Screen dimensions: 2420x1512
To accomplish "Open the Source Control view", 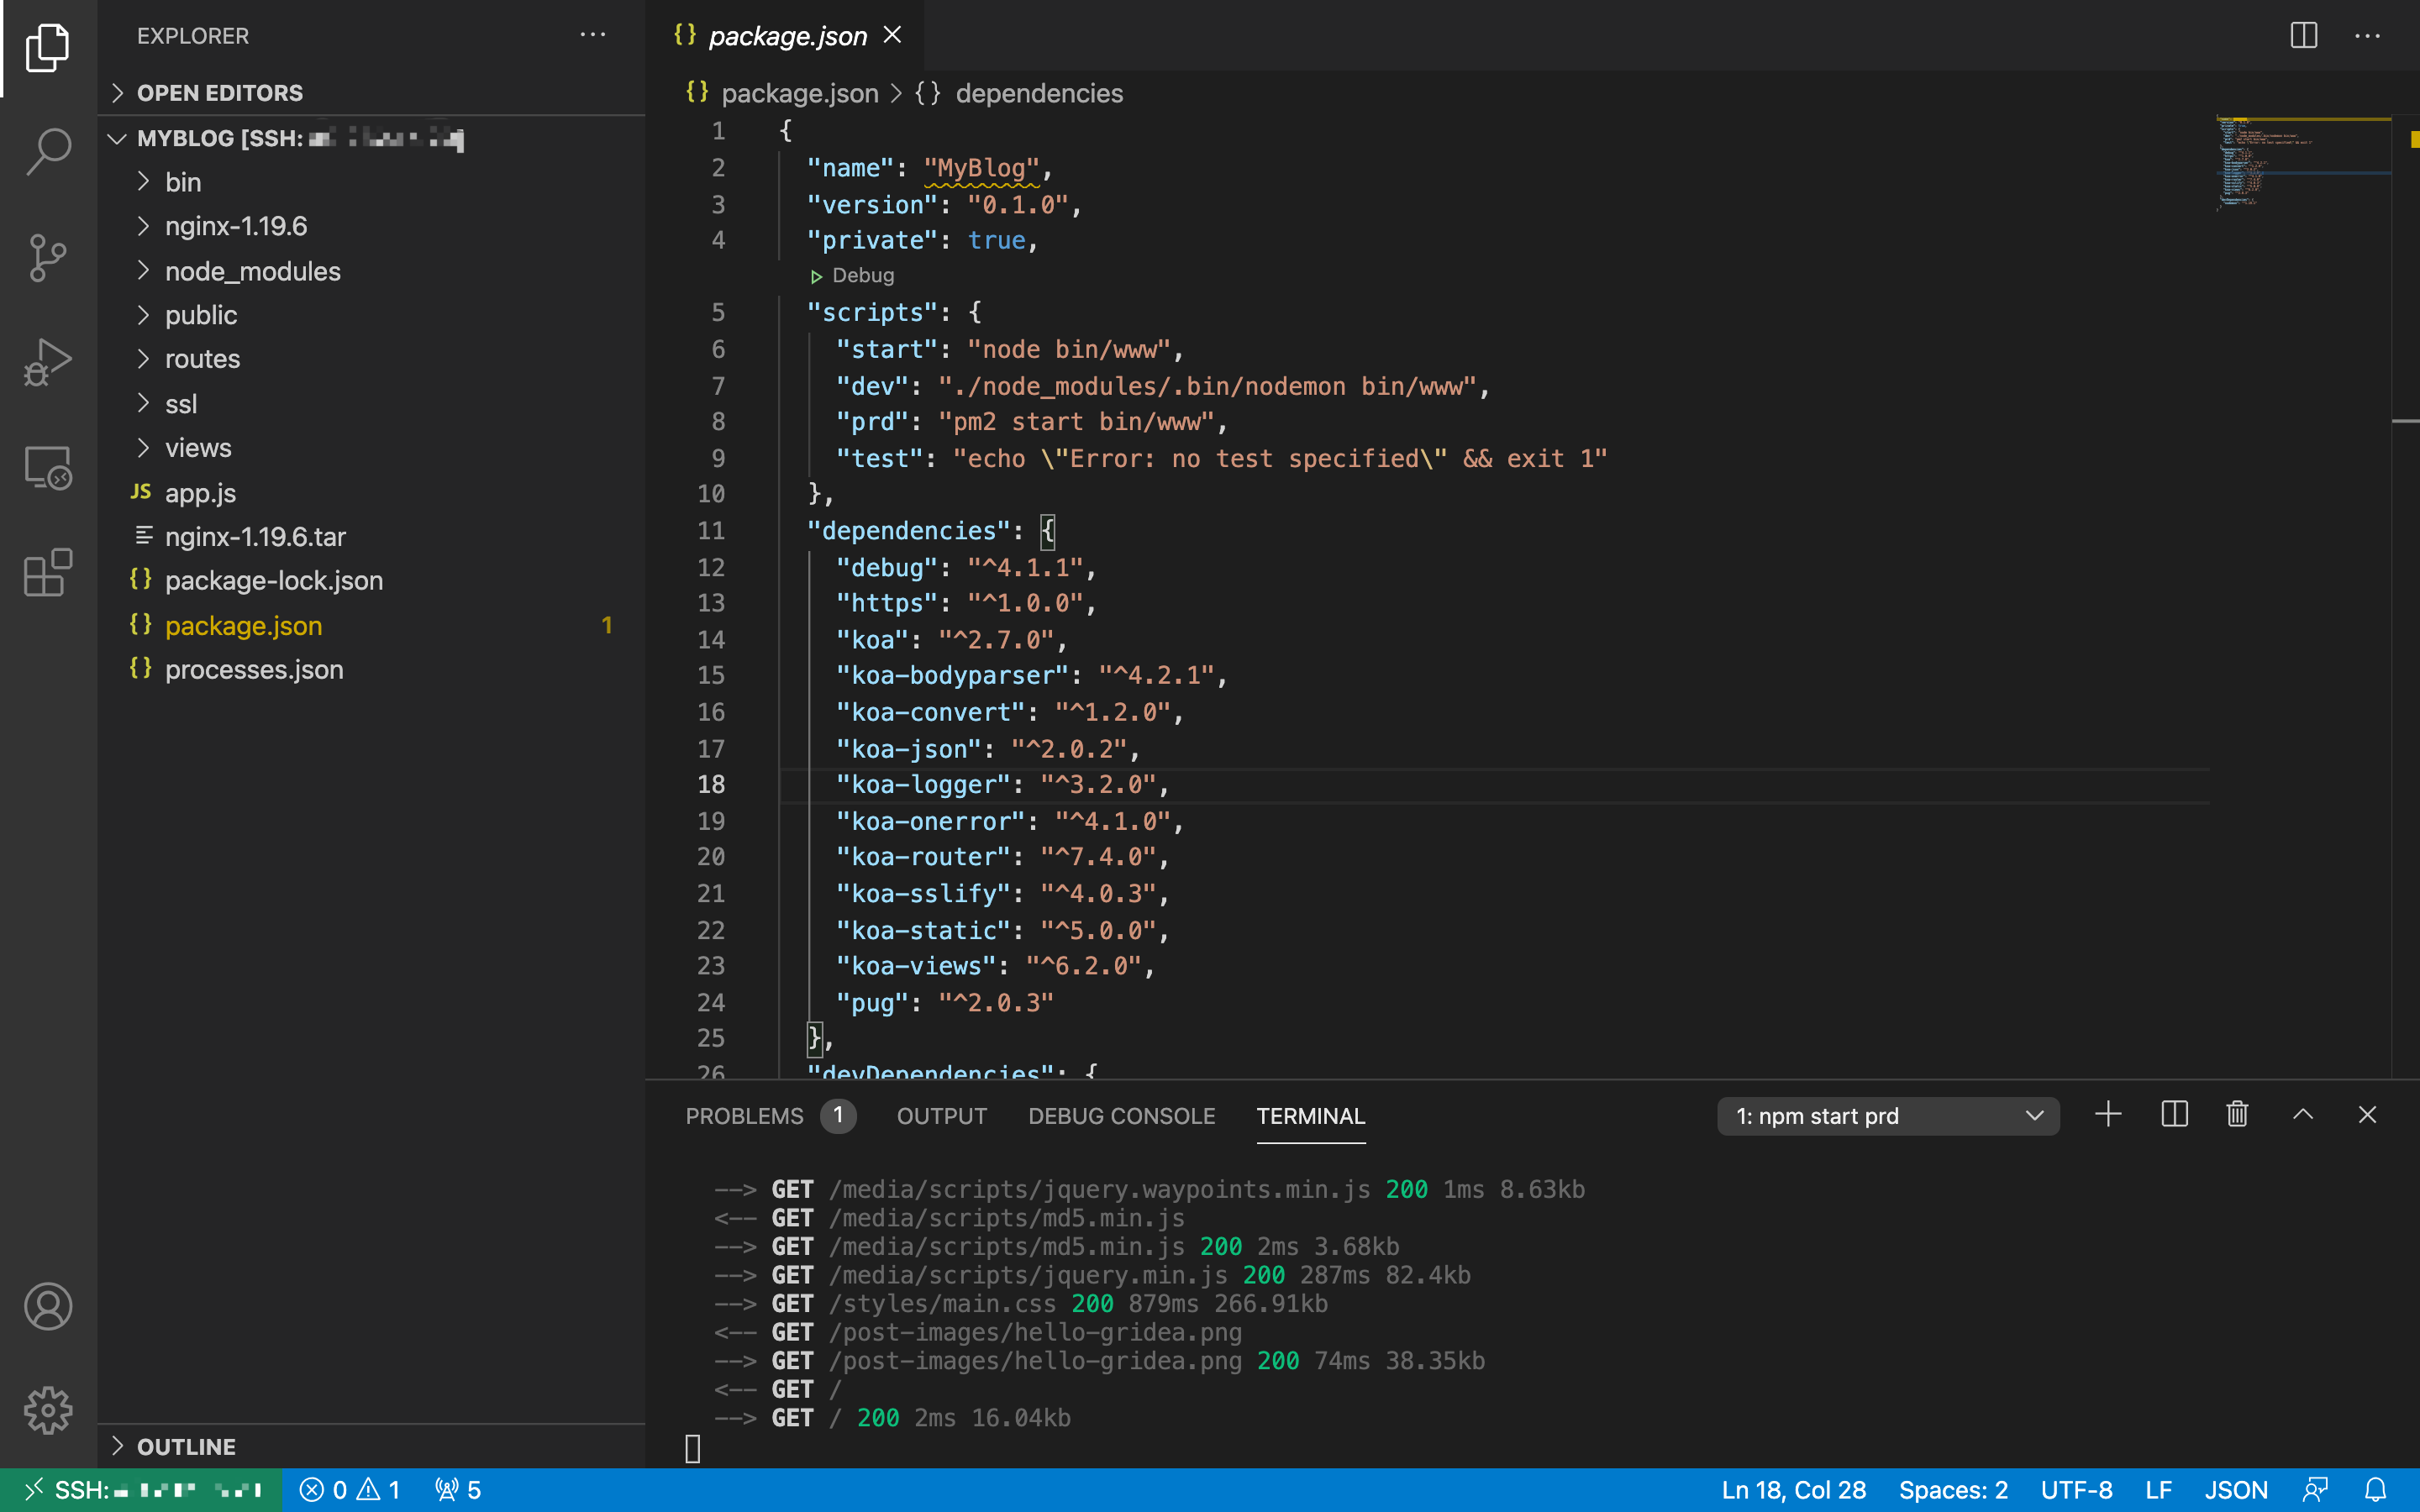I will (x=48, y=258).
